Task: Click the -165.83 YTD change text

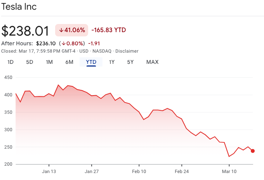Action: [109, 30]
